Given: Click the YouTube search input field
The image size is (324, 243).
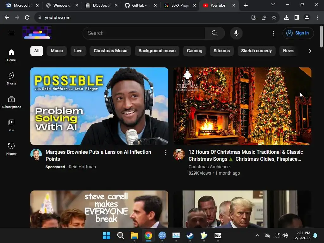Looking at the screenshot, I should click(144, 33).
